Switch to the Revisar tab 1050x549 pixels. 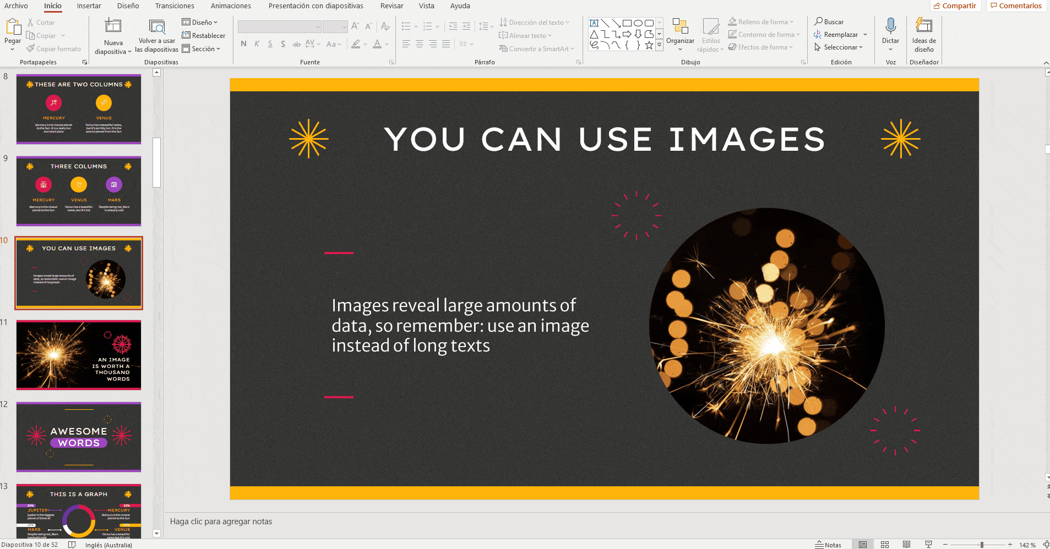pyautogui.click(x=392, y=6)
